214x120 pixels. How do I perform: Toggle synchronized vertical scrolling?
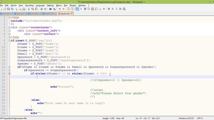pyautogui.click(x=68, y=9)
